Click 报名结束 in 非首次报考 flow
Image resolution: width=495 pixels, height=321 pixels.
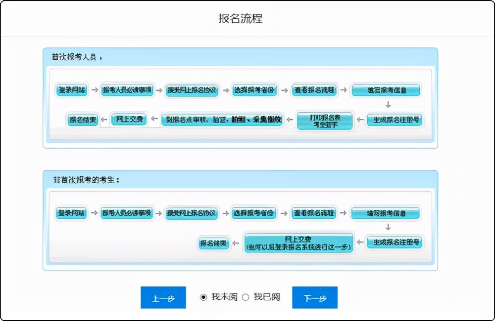pos(214,243)
